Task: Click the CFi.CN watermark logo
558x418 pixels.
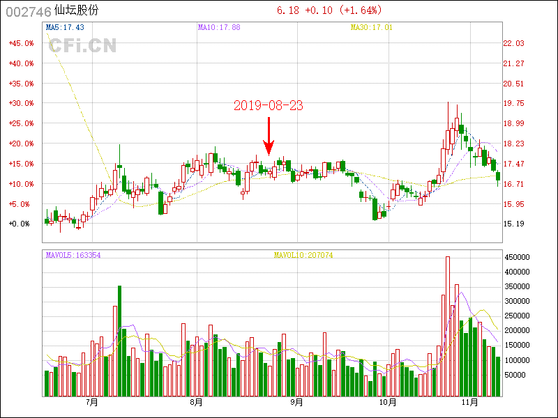Action: coord(82,46)
